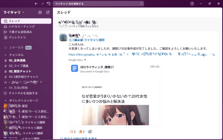Open history clock icon
Screen dimensions: 223x140
point(49,4)
